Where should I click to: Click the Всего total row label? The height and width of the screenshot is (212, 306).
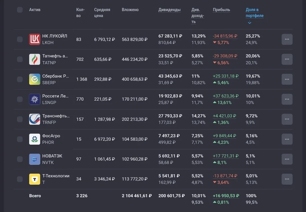point(35,196)
